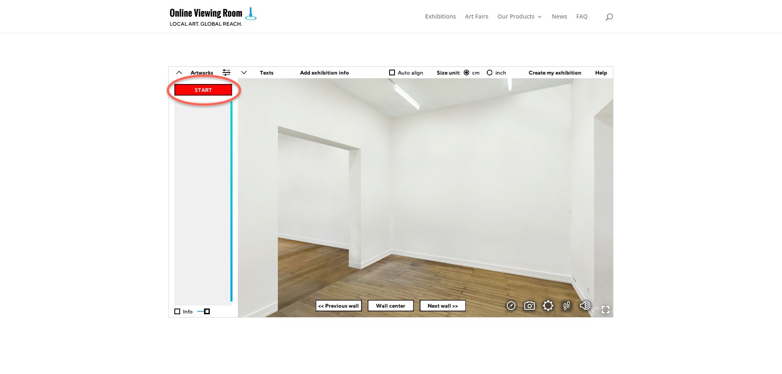Image resolution: width=782 pixels, height=374 pixels.
Task: Toggle sound with speaker icon
Action: (x=585, y=306)
